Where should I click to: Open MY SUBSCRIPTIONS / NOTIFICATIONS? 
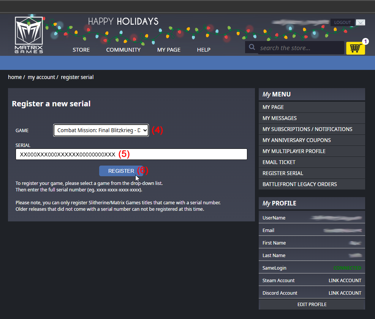click(x=312, y=129)
